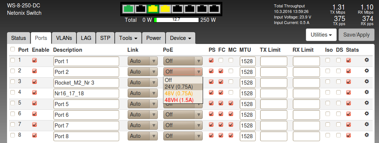The width and height of the screenshot is (379, 143).
Task: Disable the Enable checkbox for port 5
Action: click(x=35, y=103)
